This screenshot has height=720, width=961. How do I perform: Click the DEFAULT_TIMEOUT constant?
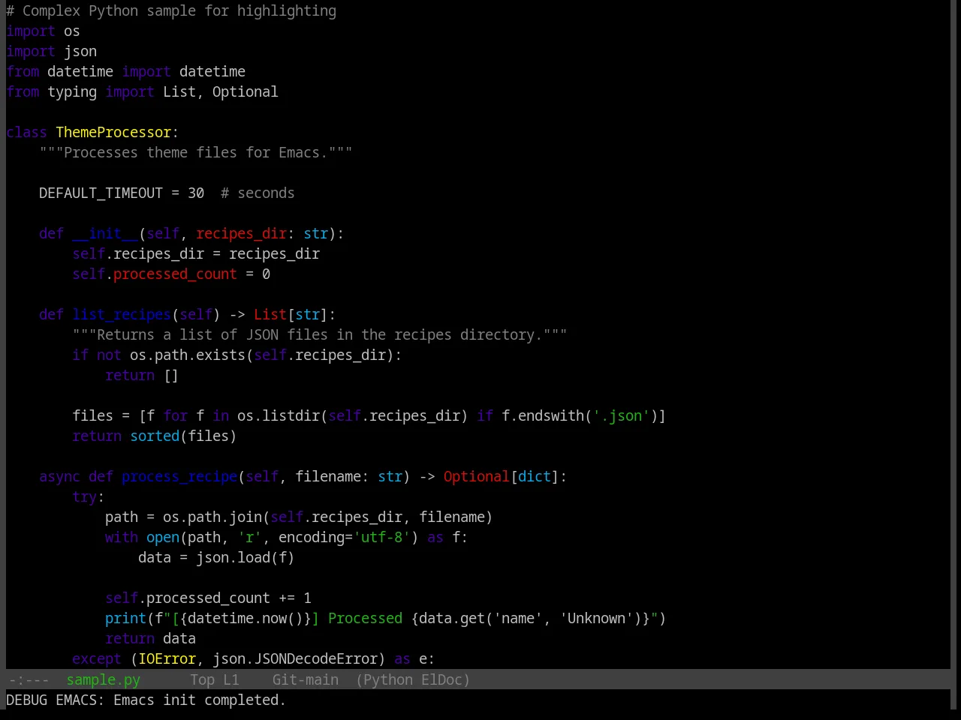point(101,193)
